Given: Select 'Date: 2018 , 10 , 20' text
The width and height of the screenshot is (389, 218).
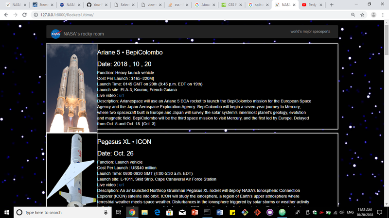Looking at the screenshot, I should pos(124,64).
